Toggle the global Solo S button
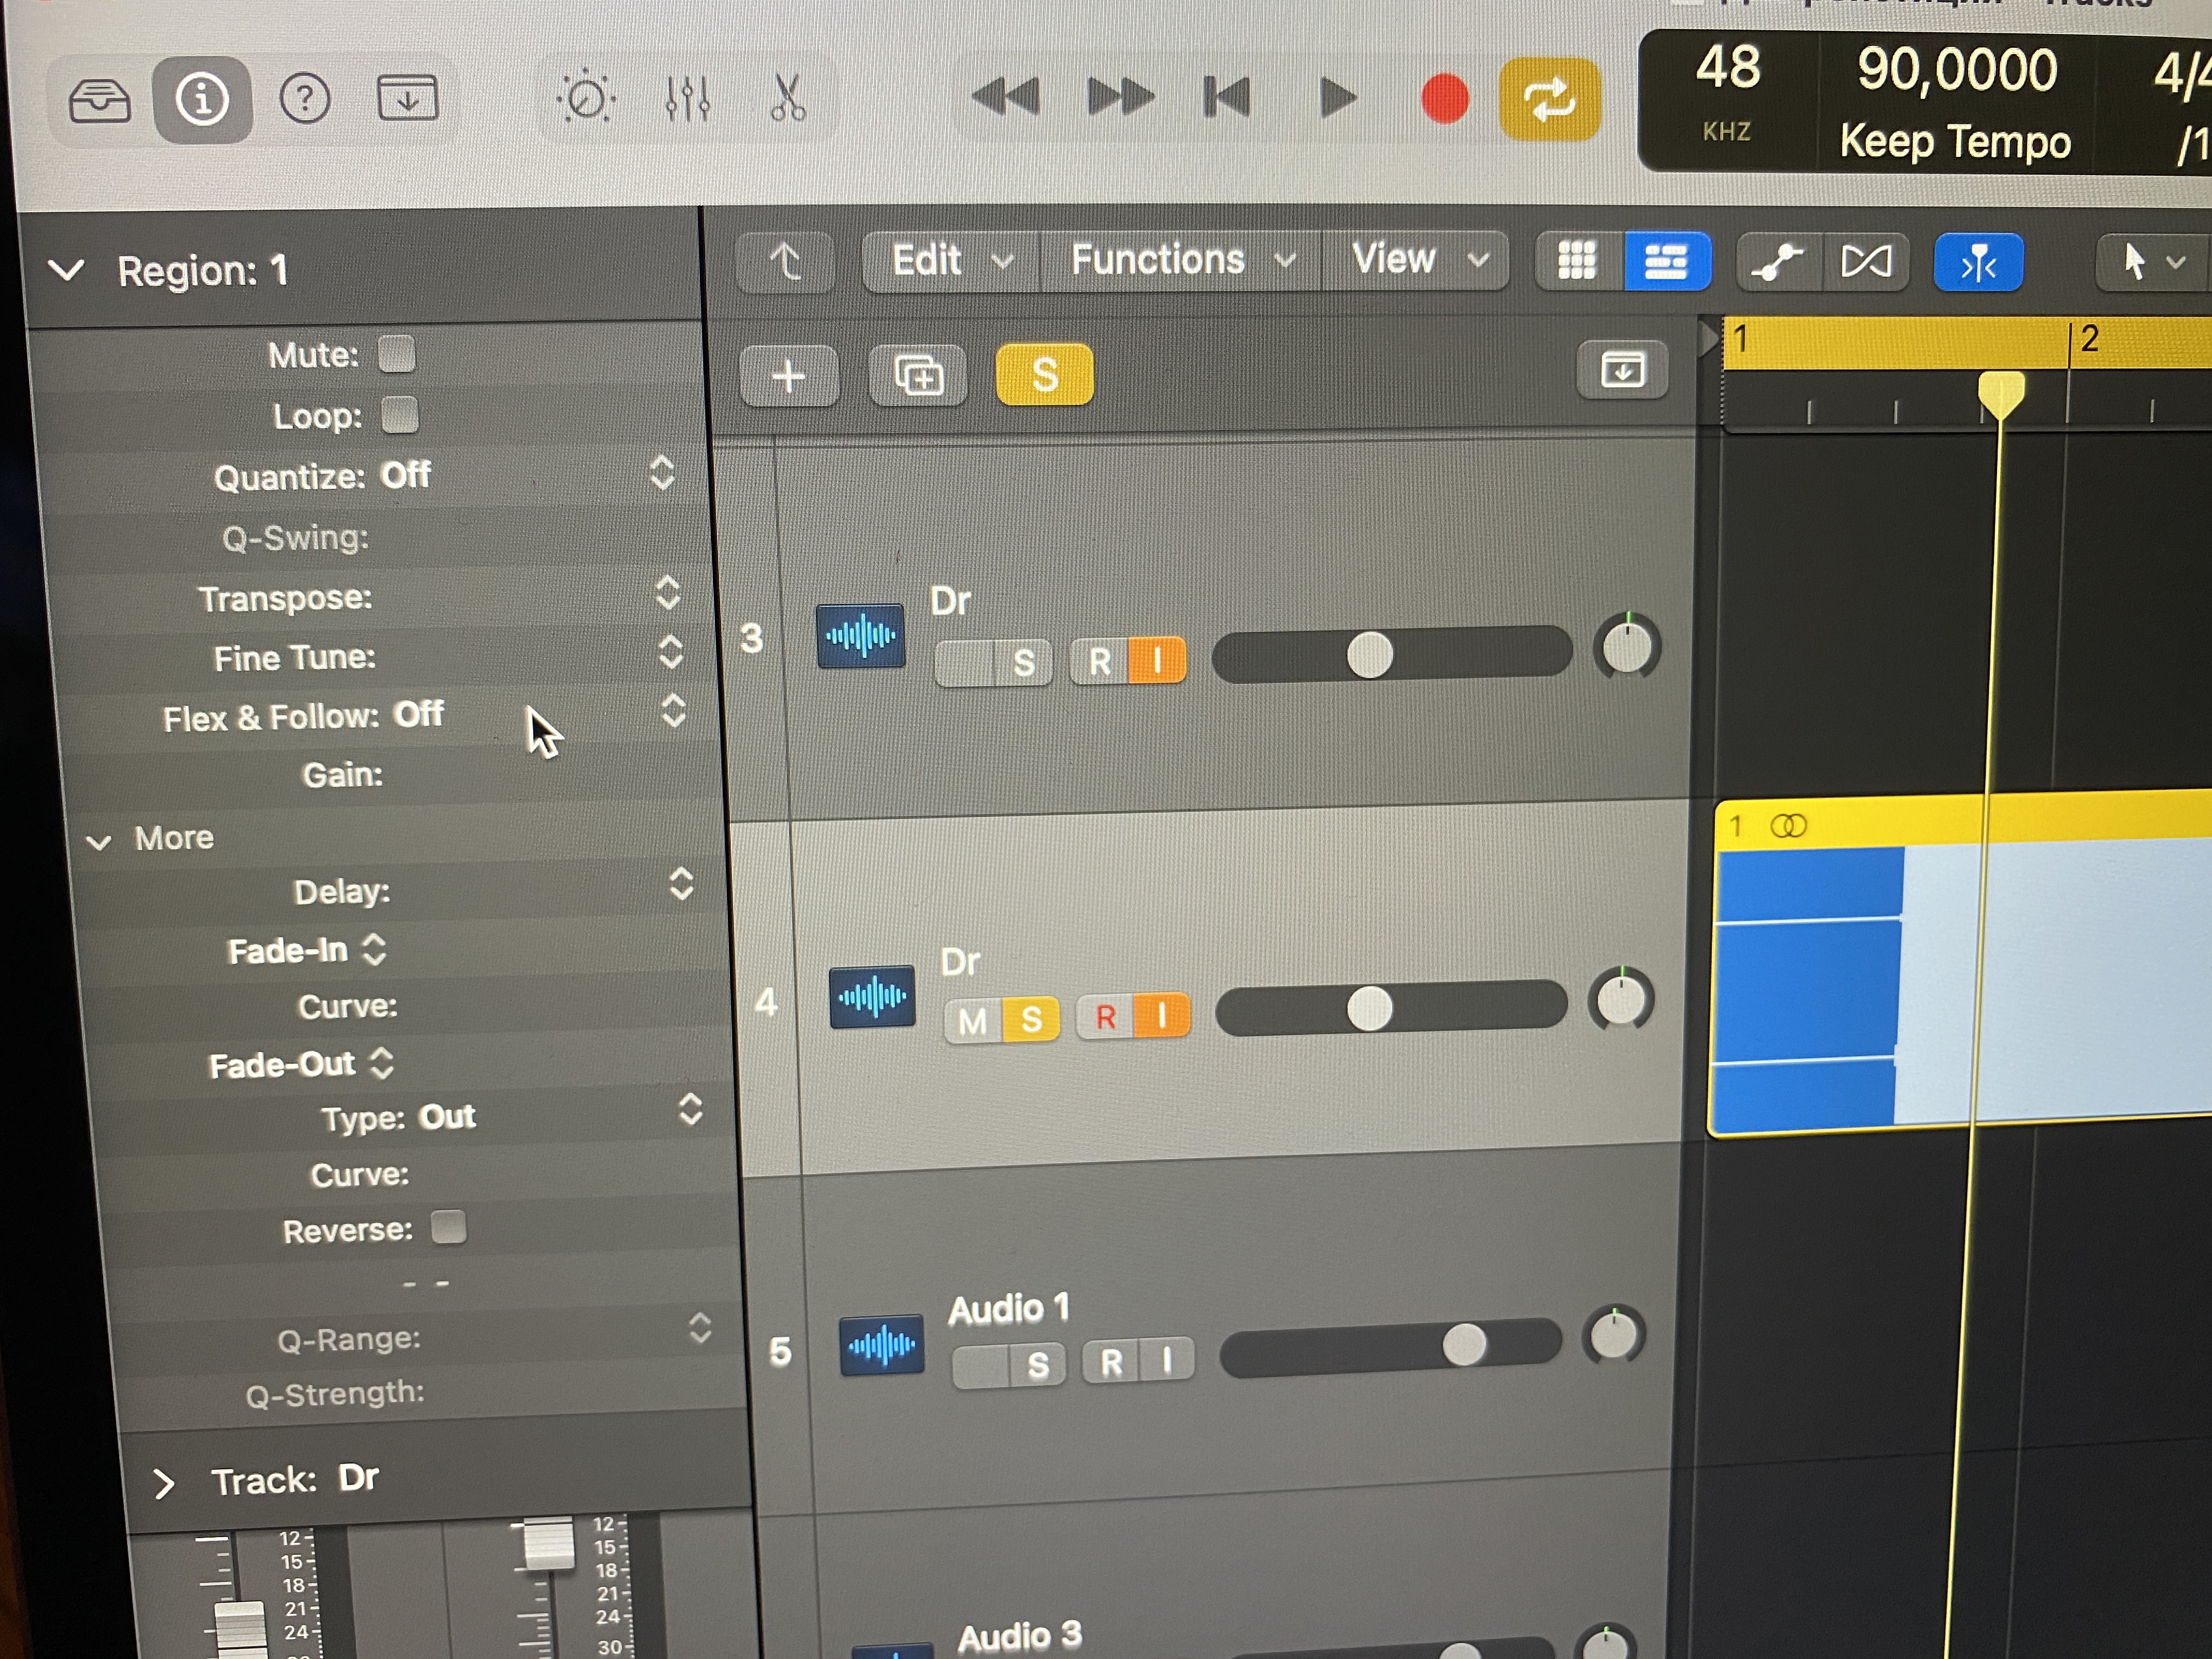This screenshot has width=2212, height=1659. pyautogui.click(x=1044, y=375)
